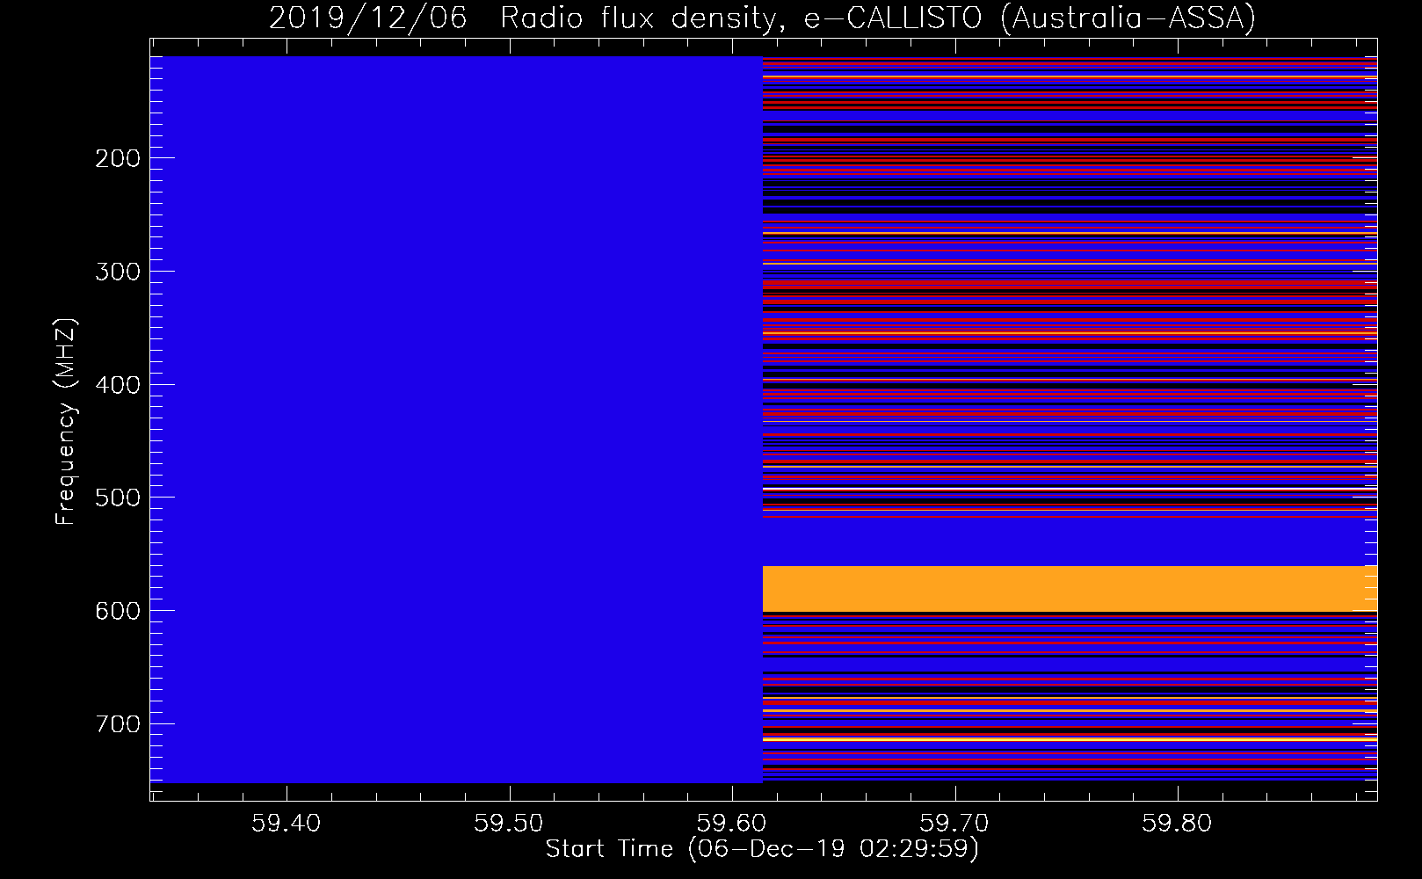Screen dimensions: 1422x879
Task: Click the 59.50 time tick label
Action: click(x=509, y=824)
